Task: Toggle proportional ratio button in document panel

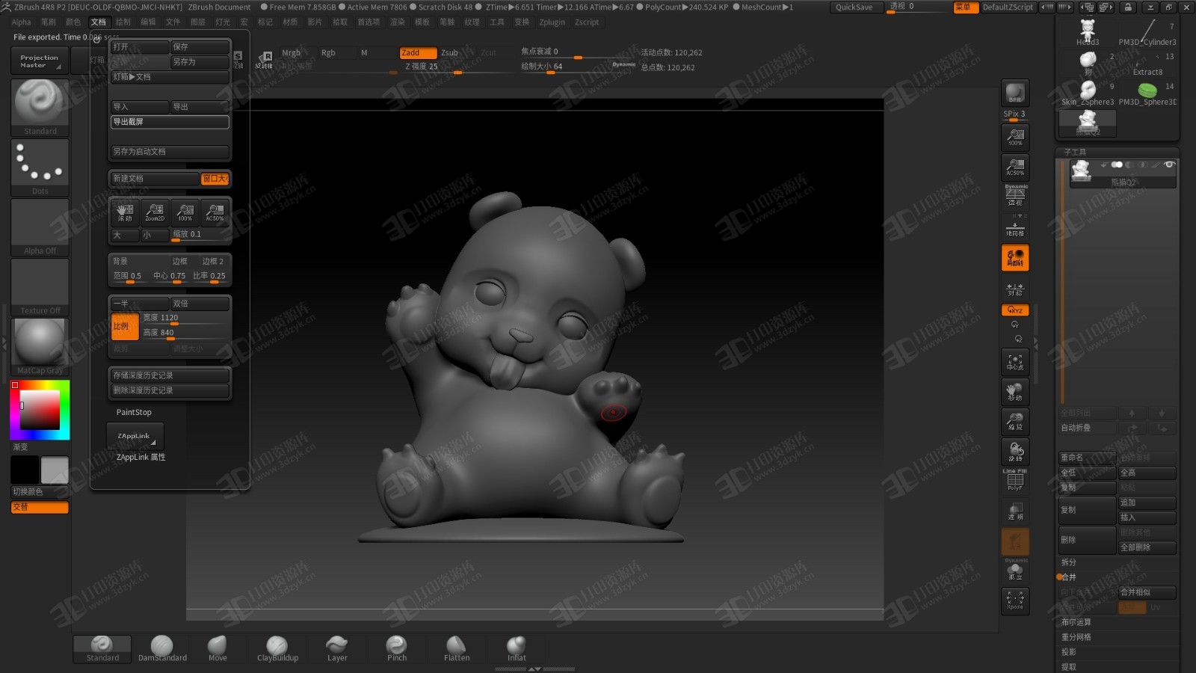Action: (125, 327)
